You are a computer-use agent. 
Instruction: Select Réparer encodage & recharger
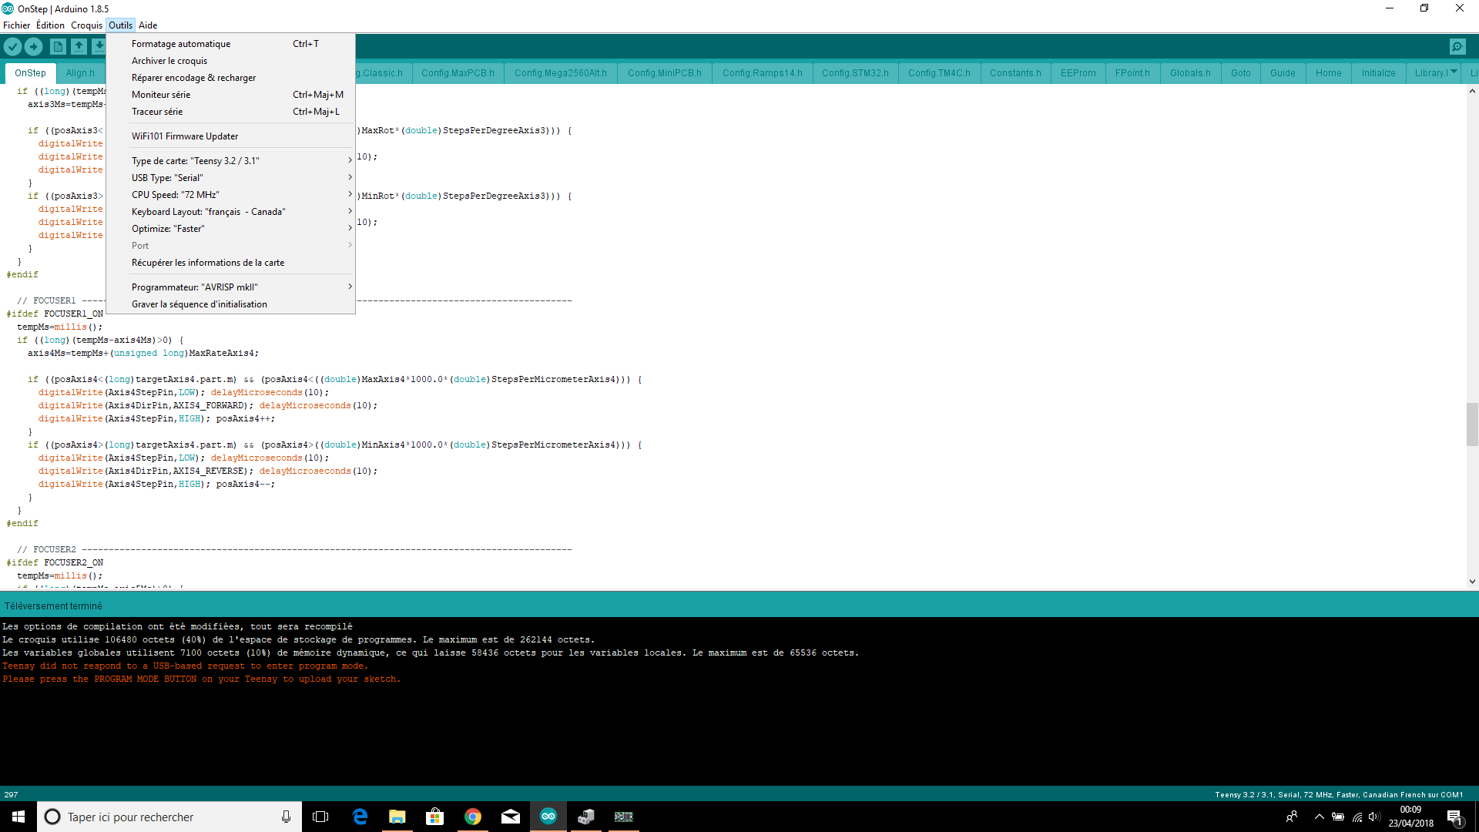coord(230,78)
